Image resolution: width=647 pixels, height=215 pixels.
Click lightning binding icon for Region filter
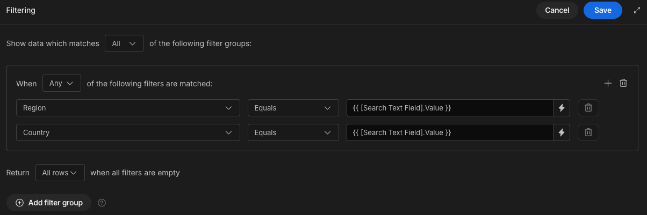562,108
